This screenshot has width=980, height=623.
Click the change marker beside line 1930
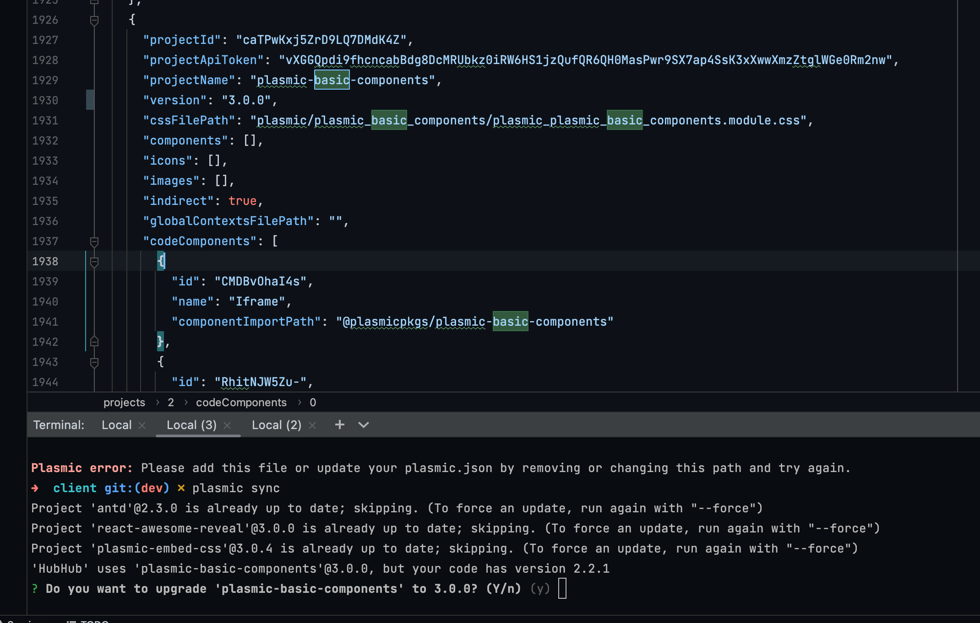click(90, 100)
